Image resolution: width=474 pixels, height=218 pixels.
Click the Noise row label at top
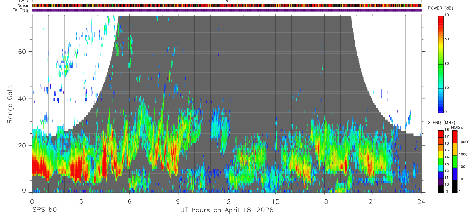[23, 5]
